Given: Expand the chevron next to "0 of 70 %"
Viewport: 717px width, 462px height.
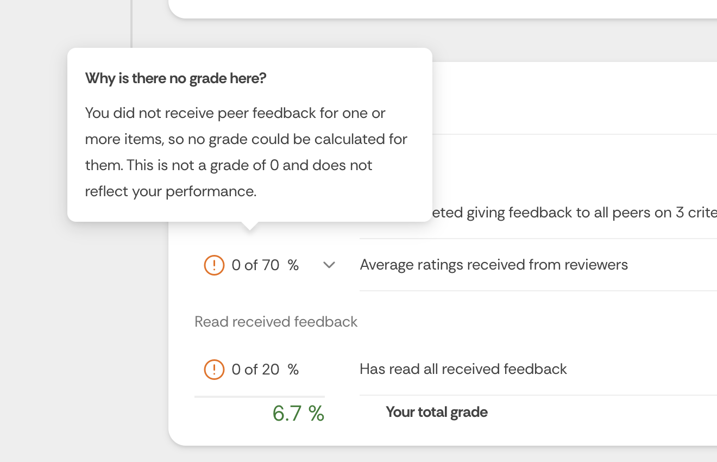Looking at the screenshot, I should [x=329, y=265].
